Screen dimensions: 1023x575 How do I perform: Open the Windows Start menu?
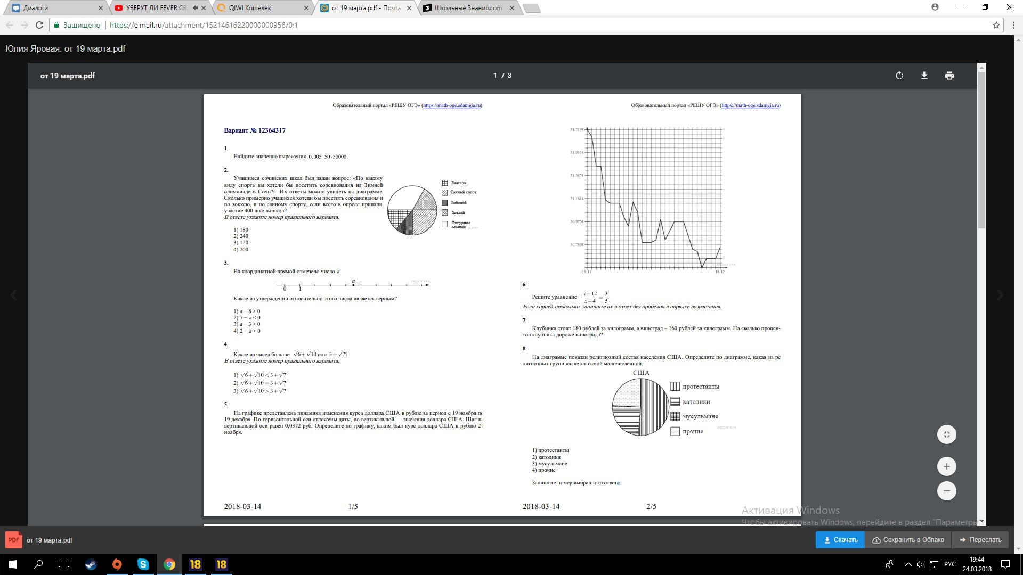(x=13, y=564)
